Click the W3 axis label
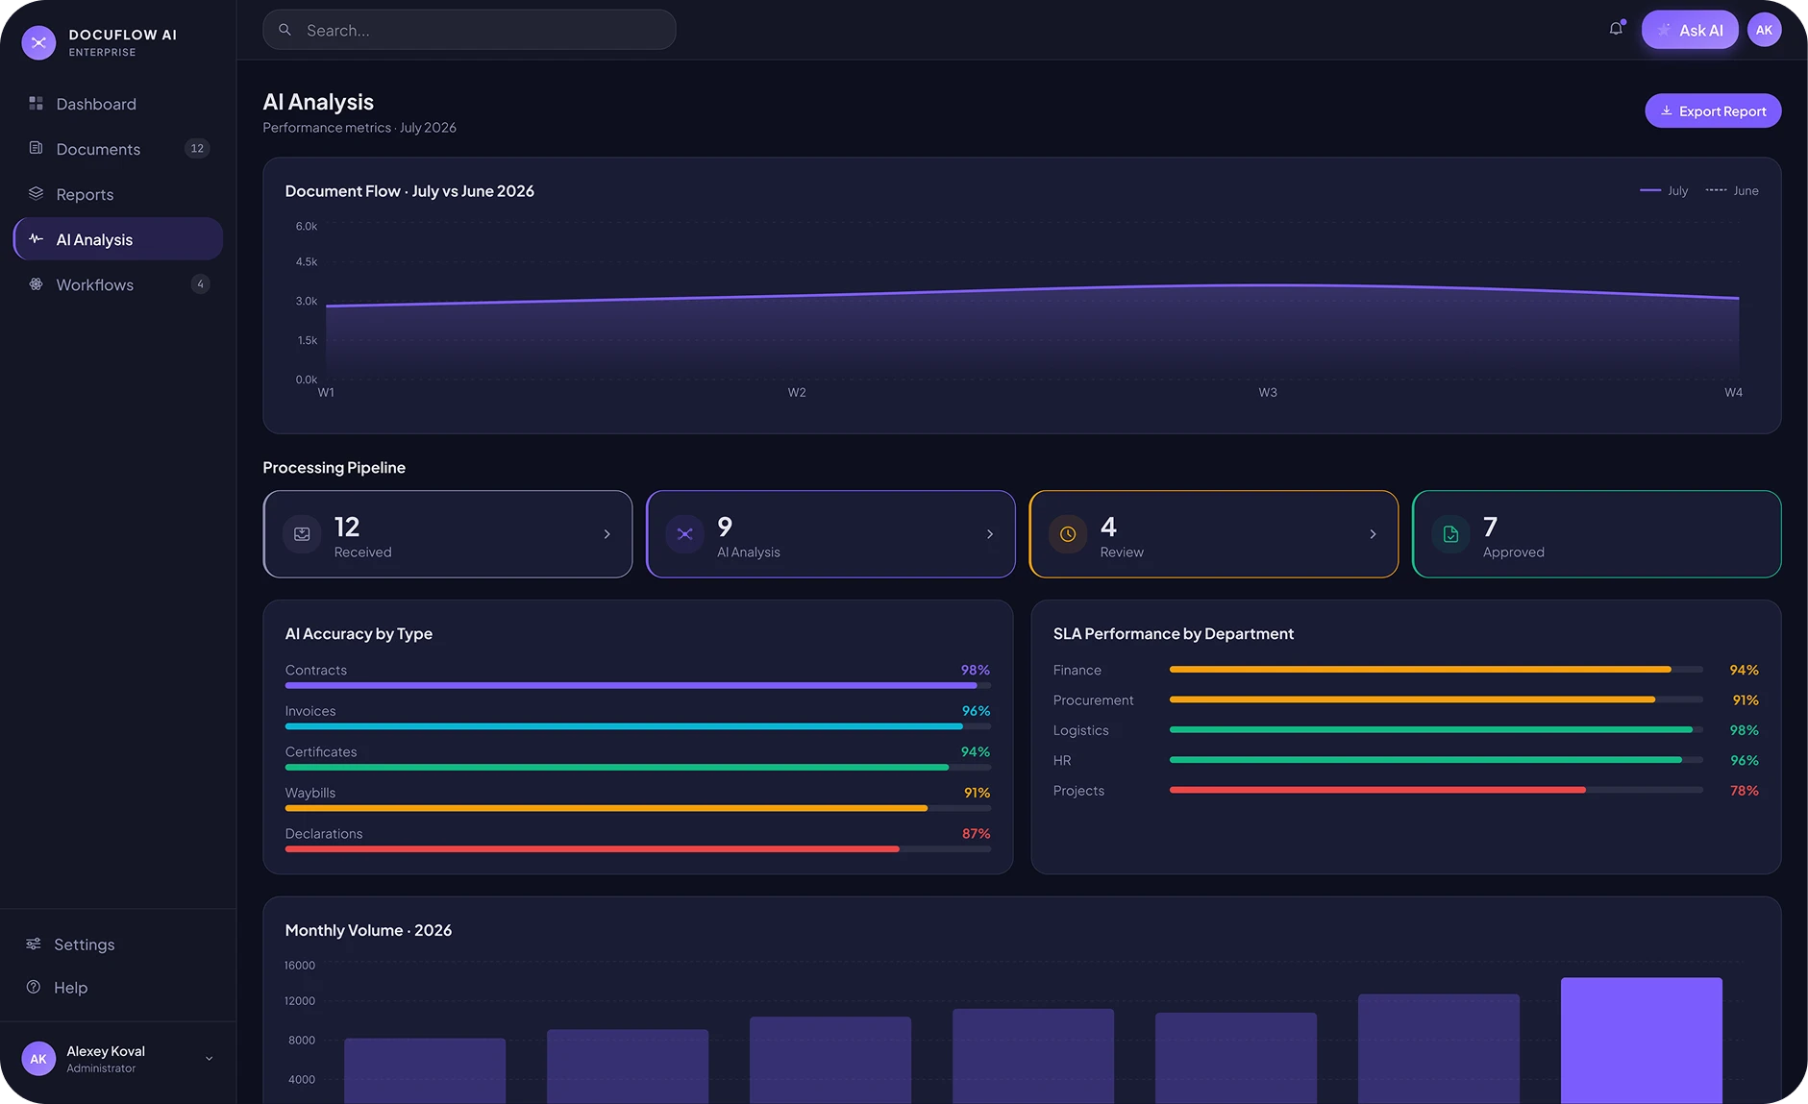1808x1104 pixels. click(1268, 392)
